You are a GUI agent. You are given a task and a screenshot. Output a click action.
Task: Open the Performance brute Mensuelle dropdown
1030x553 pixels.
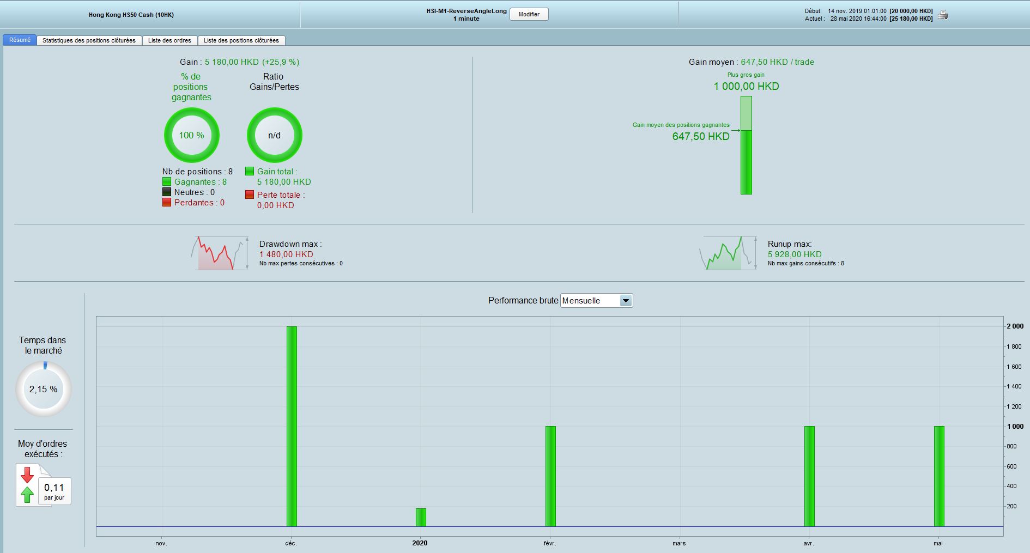[597, 301]
